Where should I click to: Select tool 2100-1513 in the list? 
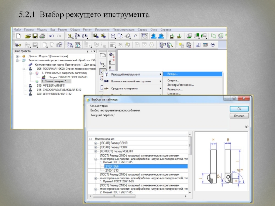tap(112, 170)
